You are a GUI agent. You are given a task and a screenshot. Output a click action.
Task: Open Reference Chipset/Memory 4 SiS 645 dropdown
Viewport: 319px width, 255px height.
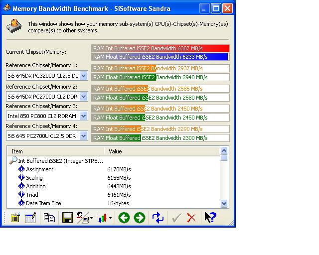(83, 135)
